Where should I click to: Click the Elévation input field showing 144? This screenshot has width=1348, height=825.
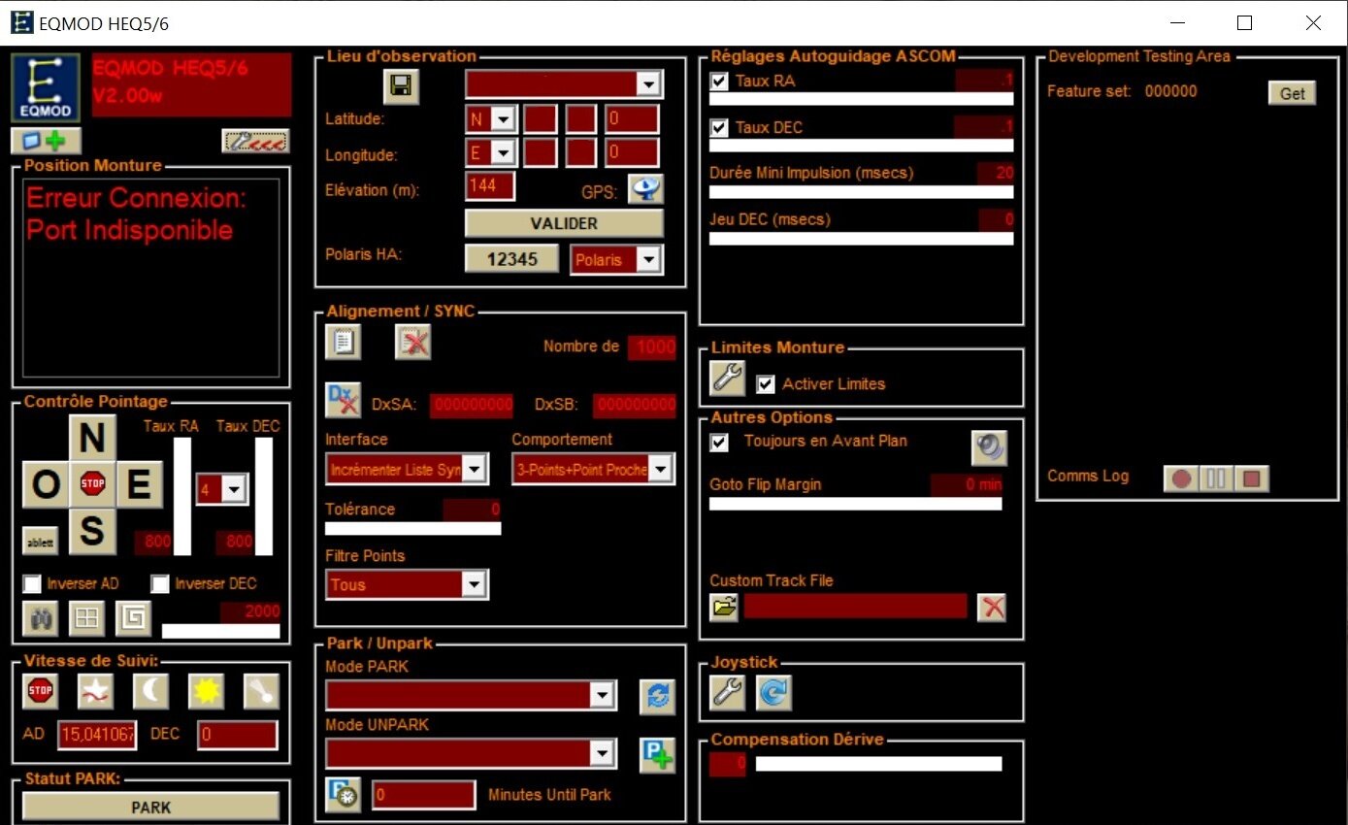[x=490, y=186]
